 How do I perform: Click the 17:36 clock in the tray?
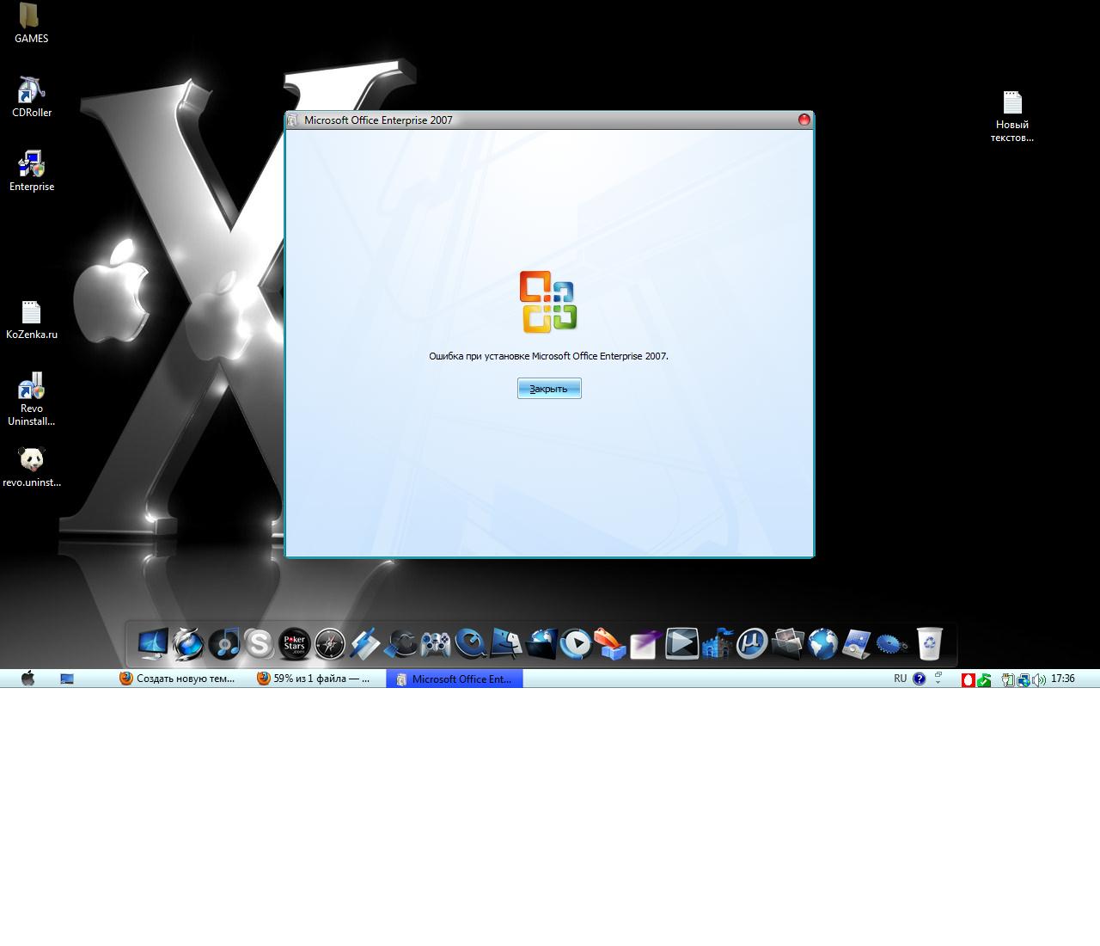pyautogui.click(x=1063, y=679)
